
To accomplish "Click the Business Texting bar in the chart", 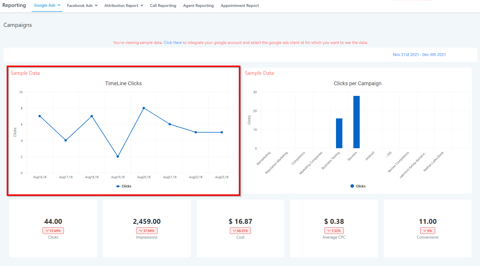I will 339,133.
